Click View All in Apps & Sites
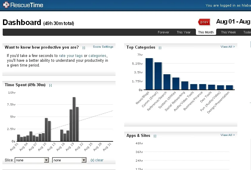This screenshot has height=170, width=251. tap(227, 135)
